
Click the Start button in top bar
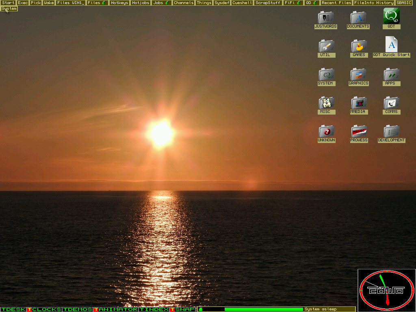click(x=8, y=3)
